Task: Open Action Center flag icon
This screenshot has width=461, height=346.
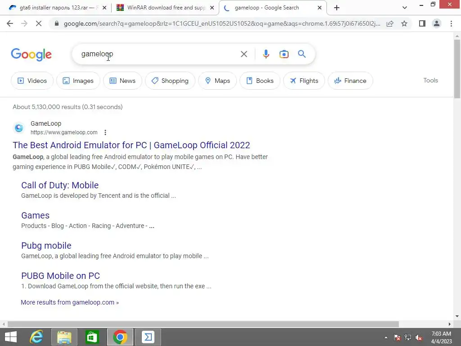Action: coord(397,337)
